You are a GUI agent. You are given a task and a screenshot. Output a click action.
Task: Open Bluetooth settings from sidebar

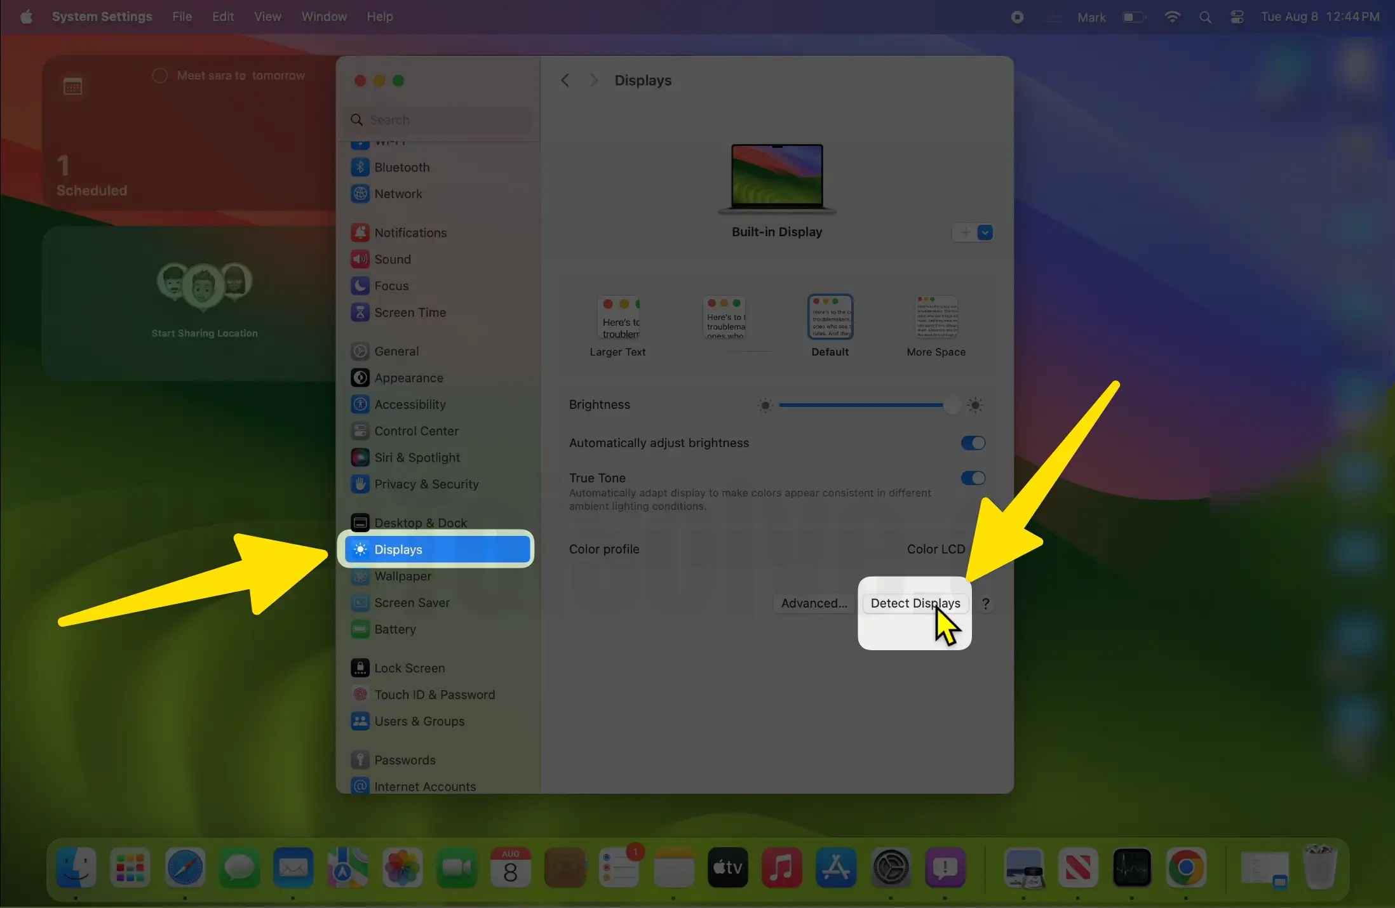tap(401, 167)
